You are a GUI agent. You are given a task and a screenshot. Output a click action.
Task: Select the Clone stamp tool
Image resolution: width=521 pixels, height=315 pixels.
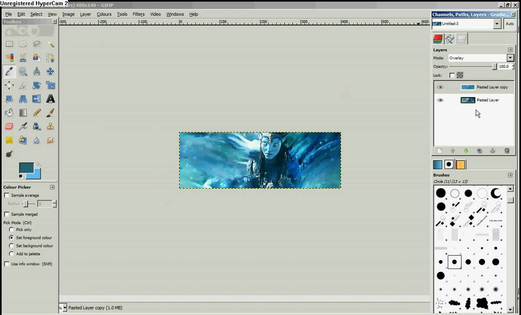click(x=50, y=126)
